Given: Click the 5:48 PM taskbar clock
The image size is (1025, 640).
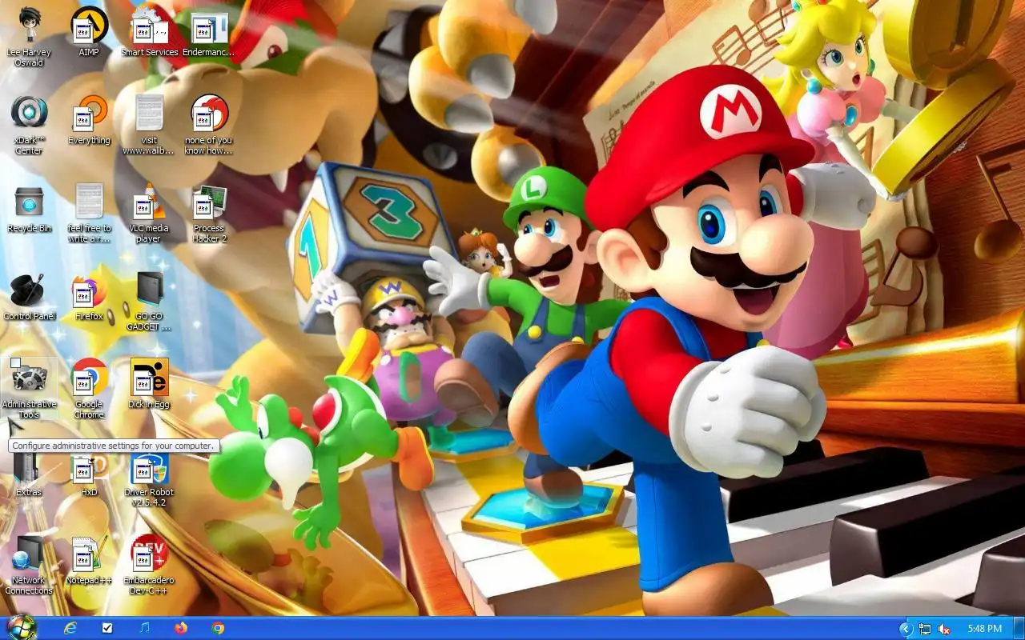Looking at the screenshot, I should click(x=985, y=629).
